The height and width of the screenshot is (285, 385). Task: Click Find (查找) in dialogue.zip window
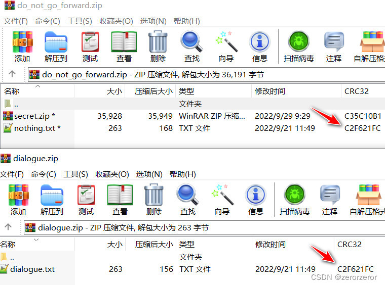click(188, 200)
